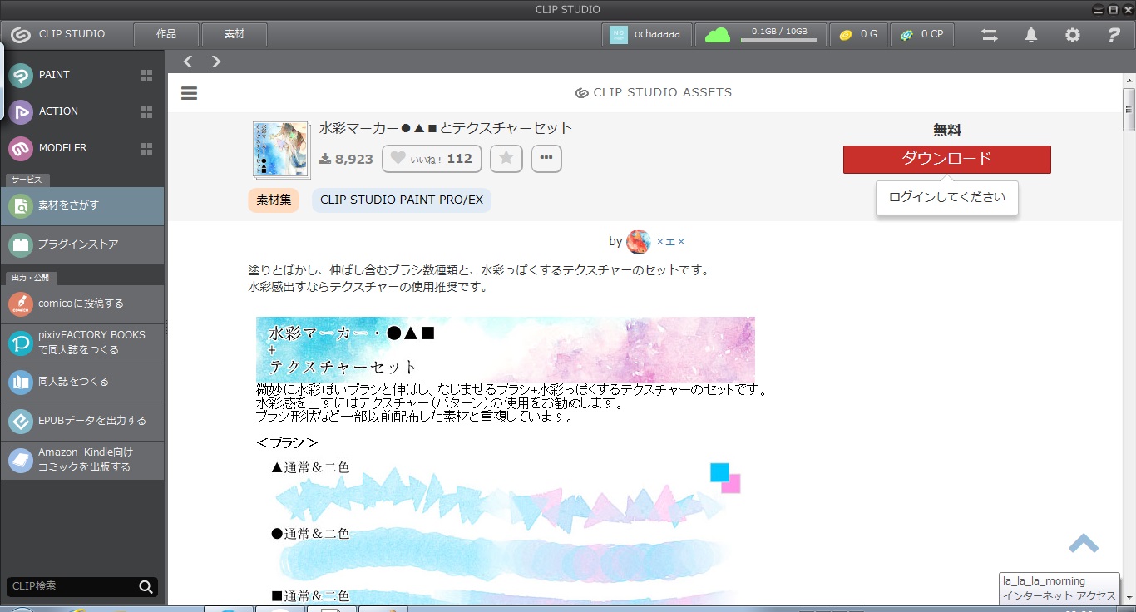
Task: Click the red ダウンロード button
Action: click(947, 160)
